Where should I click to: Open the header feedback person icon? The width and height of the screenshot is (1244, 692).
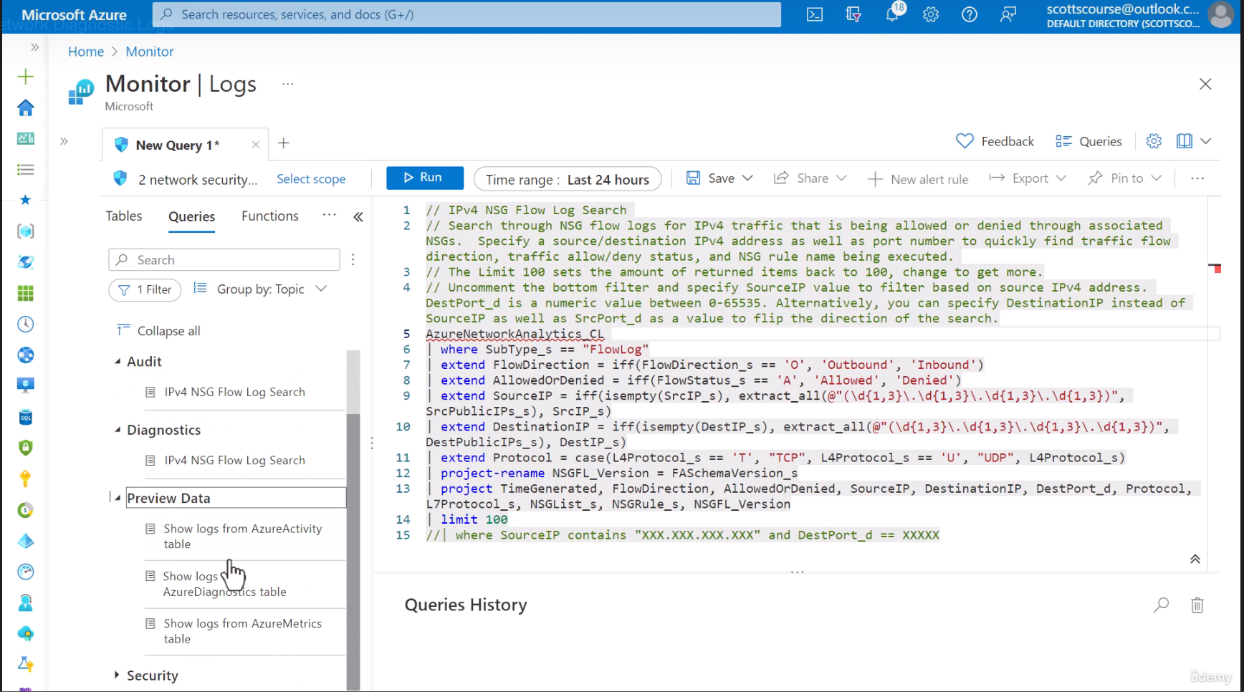(1008, 14)
